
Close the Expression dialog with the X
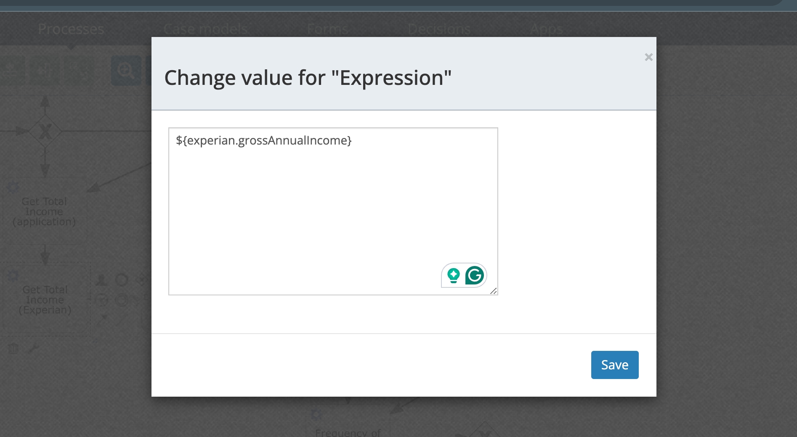pos(648,57)
